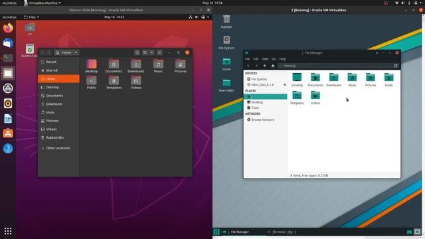Image resolution: width=425 pixels, height=239 pixels.
Task: Switch to Terminal task in Xfce panel
Action: (x=282, y=232)
